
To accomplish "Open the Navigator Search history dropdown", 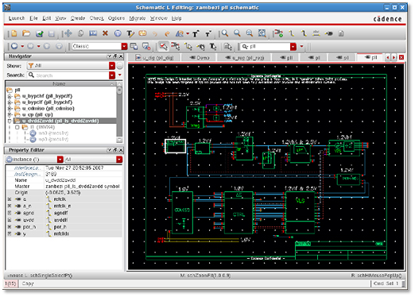I will coord(112,75).
